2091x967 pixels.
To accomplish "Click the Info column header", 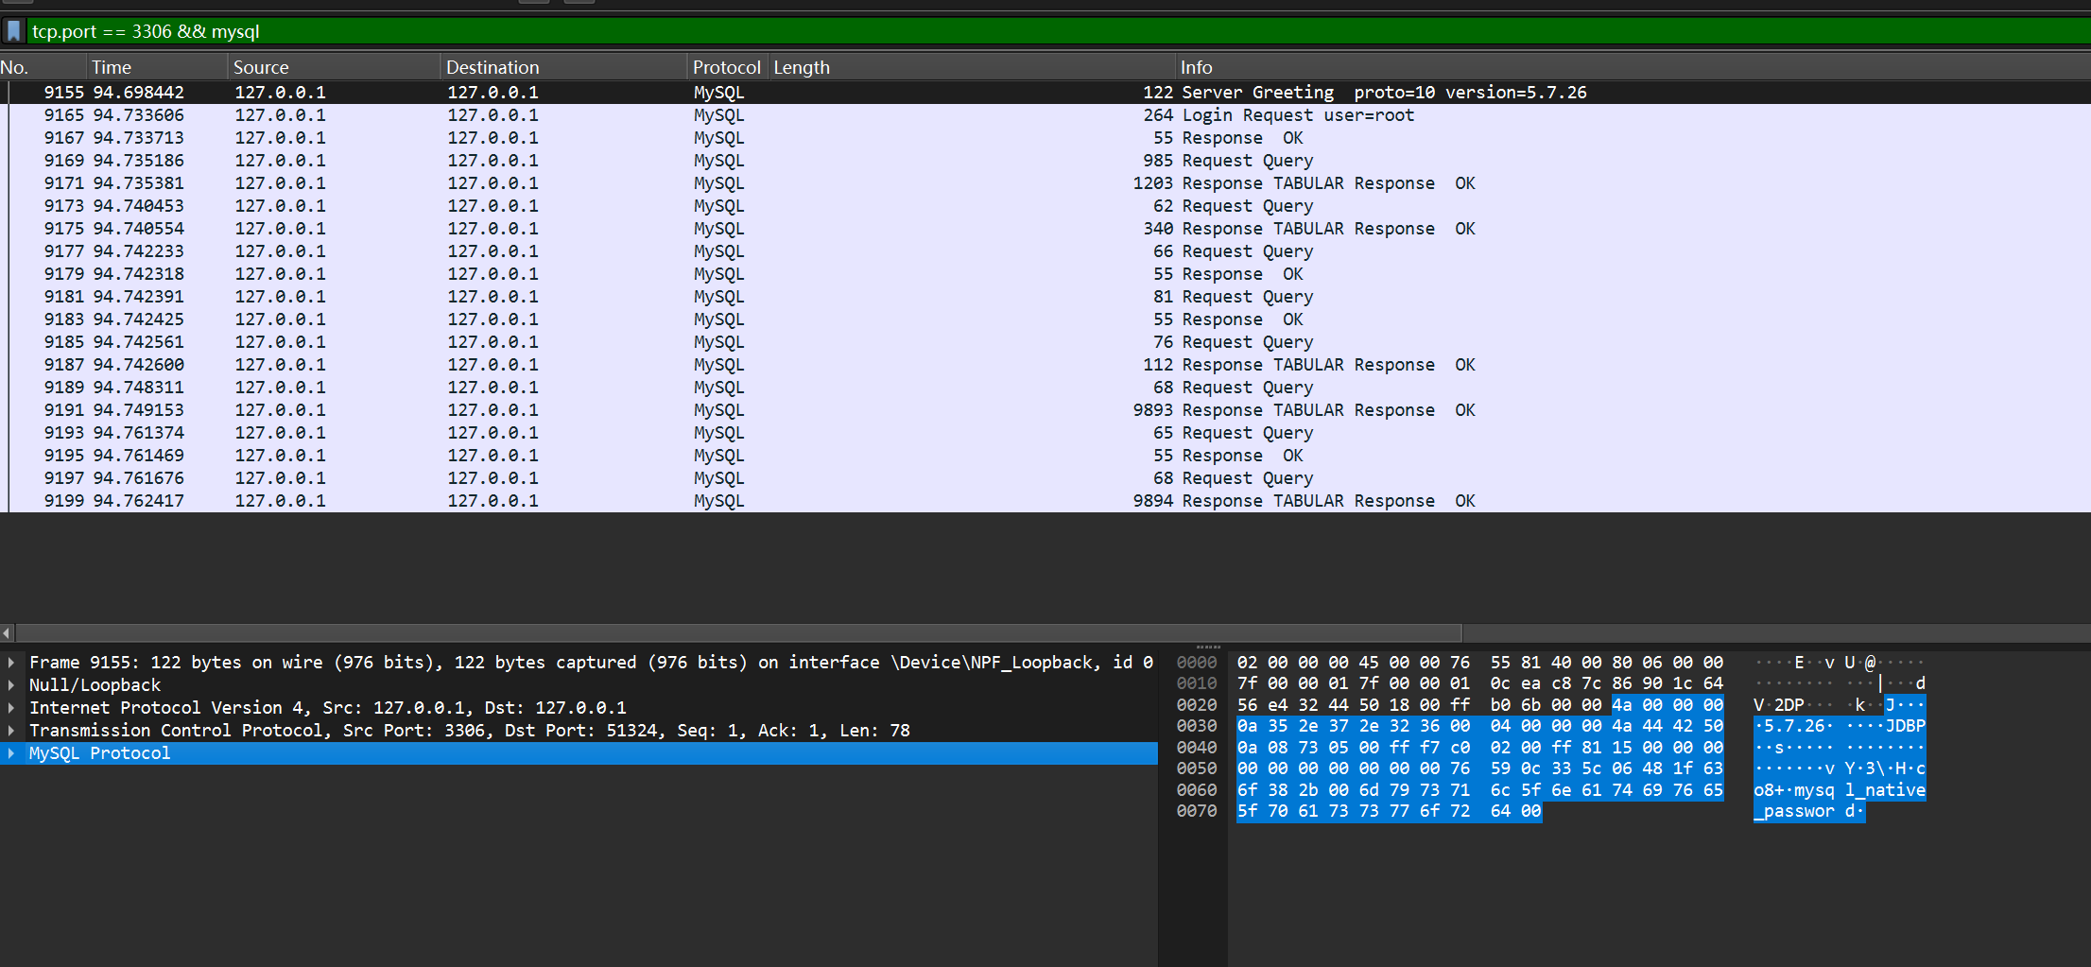I will (x=1607, y=67).
